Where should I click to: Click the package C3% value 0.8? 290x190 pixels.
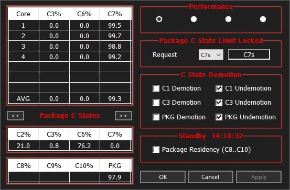(x=54, y=146)
